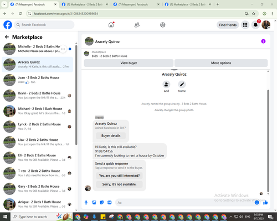The width and height of the screenshot is (277, 221).
Task: Choose a sticker icon in composer
Action: click(x=102, y=203)
